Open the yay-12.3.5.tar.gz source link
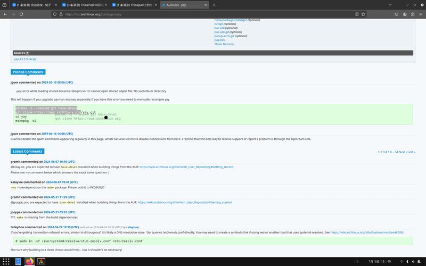 (x=25, y=59)
